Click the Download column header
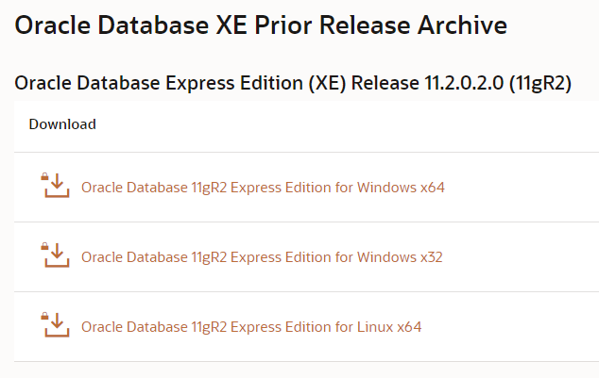Viewport: 599px width, 378px height. click(x=62, y=124)
